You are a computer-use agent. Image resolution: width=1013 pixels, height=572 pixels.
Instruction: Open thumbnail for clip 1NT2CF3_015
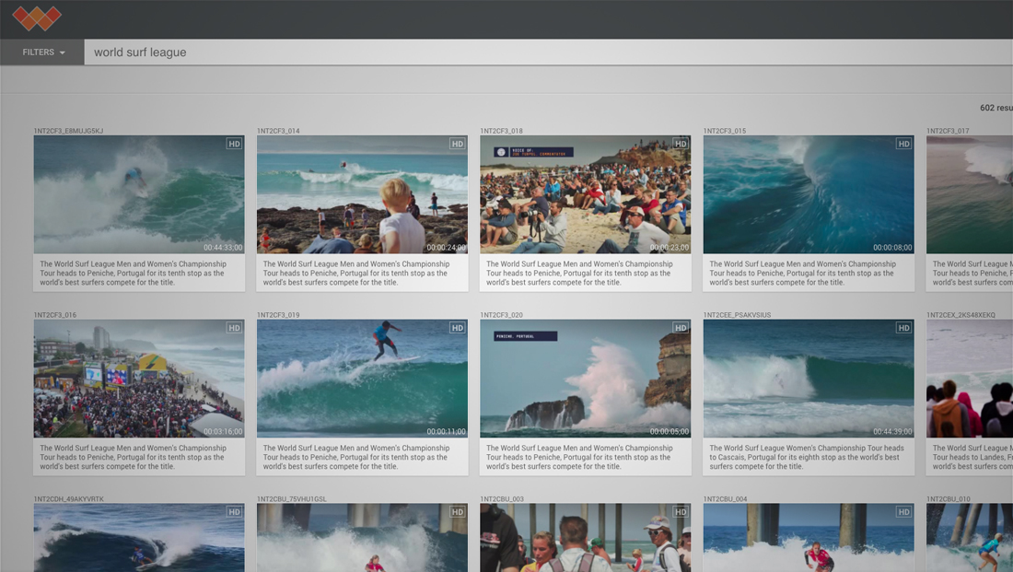pos(809,194)
